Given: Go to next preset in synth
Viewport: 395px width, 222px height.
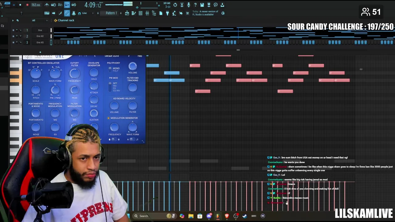Looking at the screenshot, I should [x=129, y=56].
